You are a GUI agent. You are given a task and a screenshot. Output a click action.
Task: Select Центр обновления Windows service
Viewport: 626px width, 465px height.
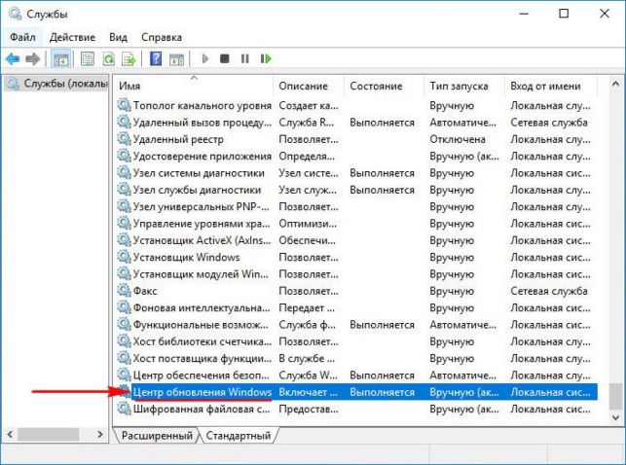click(x=357, y=392)
